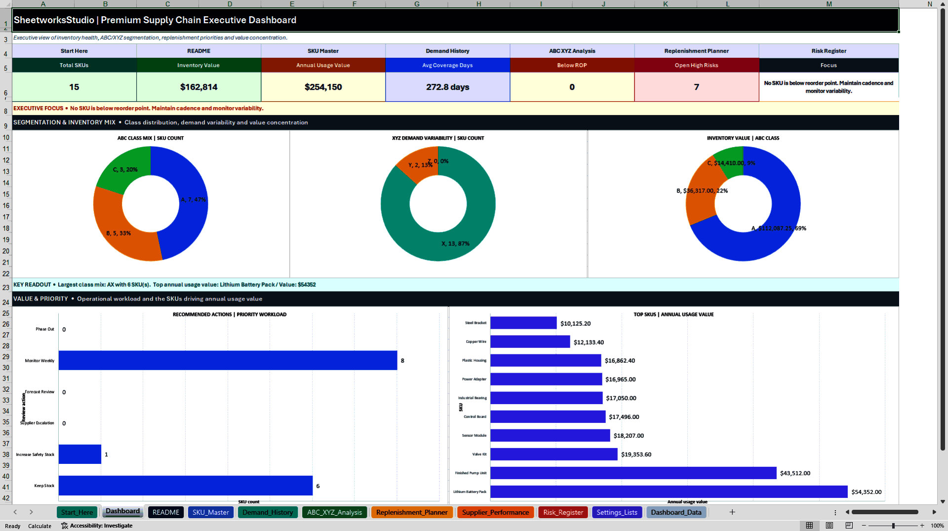Click the Risk Register navigation link
The height and width of the screenshot is (531, 948).
point(829,51)
